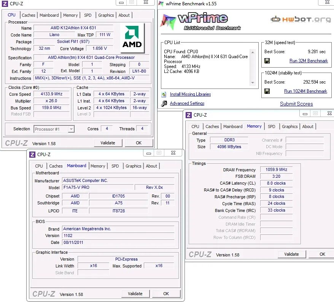Screen dimensions: 334x302
Task: Click the IT8728 LPCIO field
Action: point(119,211)
